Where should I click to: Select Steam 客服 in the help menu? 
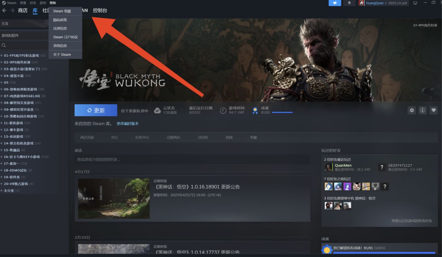click(x=65, y=11)
